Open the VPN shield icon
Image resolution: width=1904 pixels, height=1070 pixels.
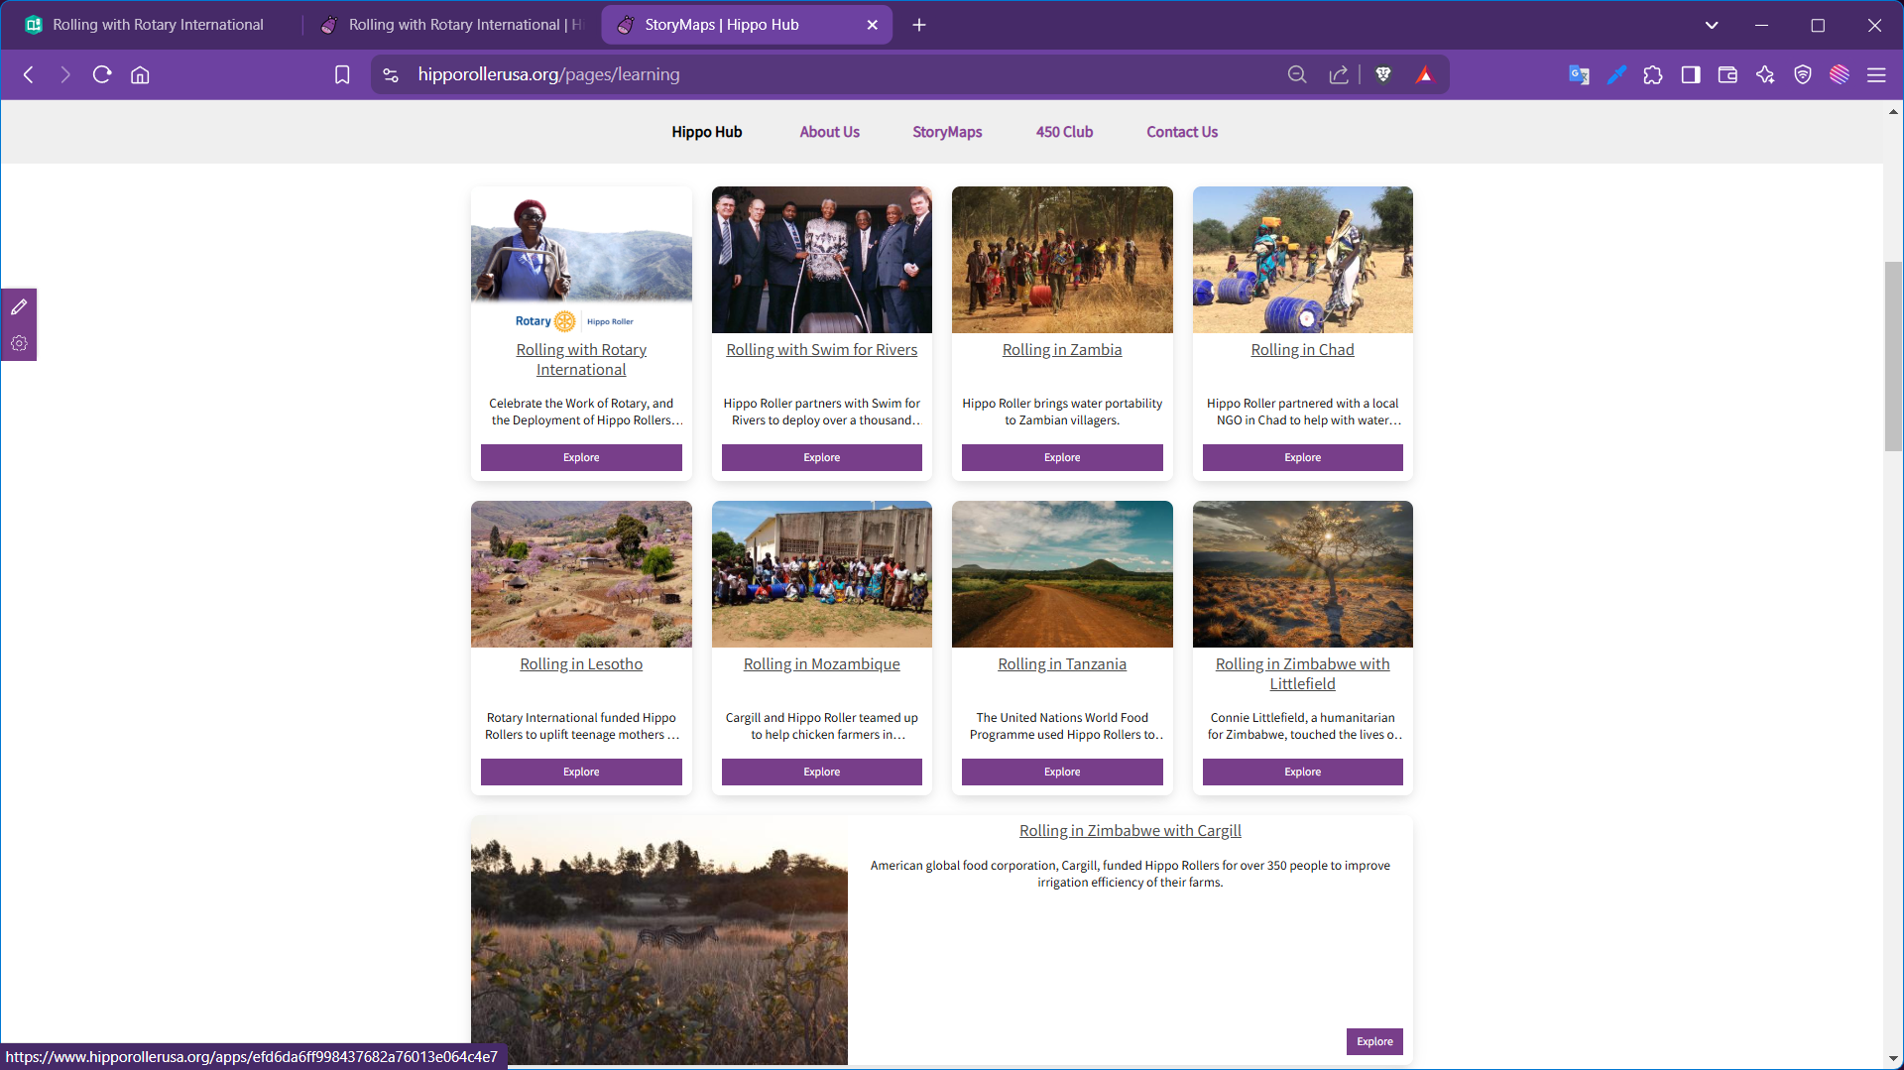1803,74
